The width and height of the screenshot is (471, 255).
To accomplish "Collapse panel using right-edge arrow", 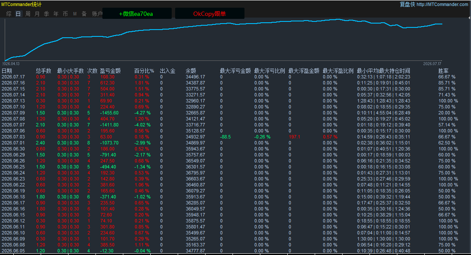I will pyautogui.click(x=469, y=18).
